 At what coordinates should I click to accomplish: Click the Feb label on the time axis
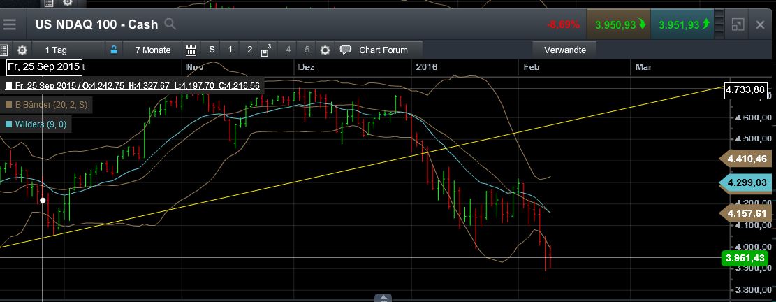point(531,67)
